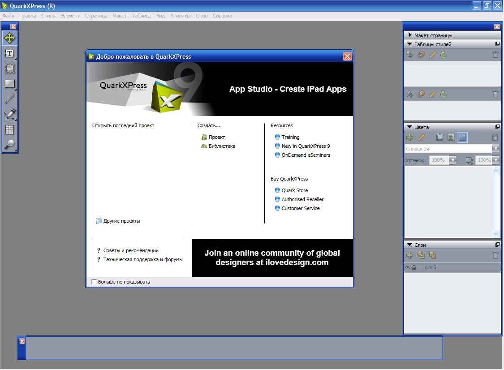Viewport: 504px width, 370px height.
Task: Click the ilovedesign.com community banner
Action: click(x=272, y=258)
